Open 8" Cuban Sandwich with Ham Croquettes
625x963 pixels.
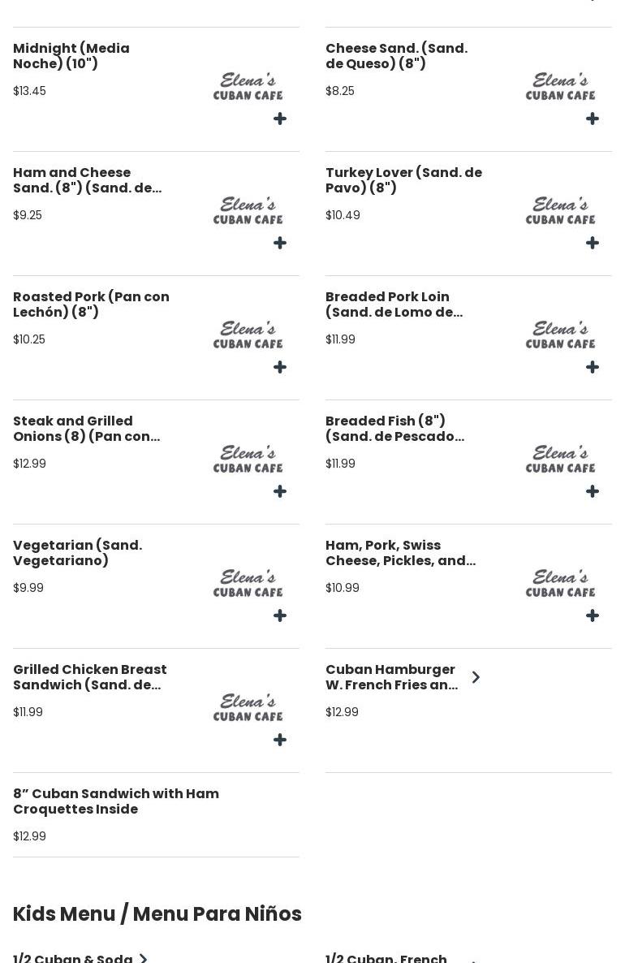(116, 801)
